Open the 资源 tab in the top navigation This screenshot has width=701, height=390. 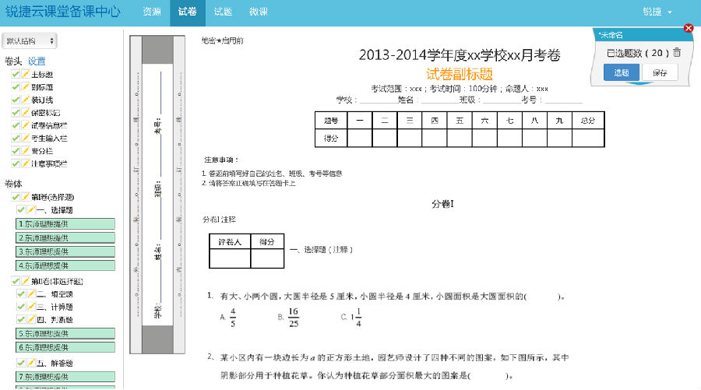point(152,12)
